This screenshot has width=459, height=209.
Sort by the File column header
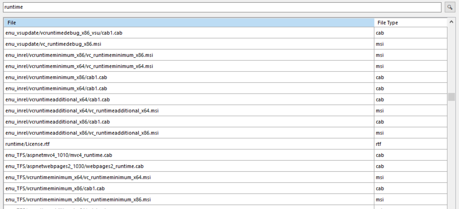click(189, 23)
